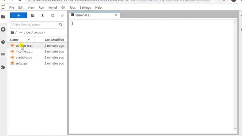Screen dimensions: 242x136
Task: Open the View menu
Action: click(31, 8)
